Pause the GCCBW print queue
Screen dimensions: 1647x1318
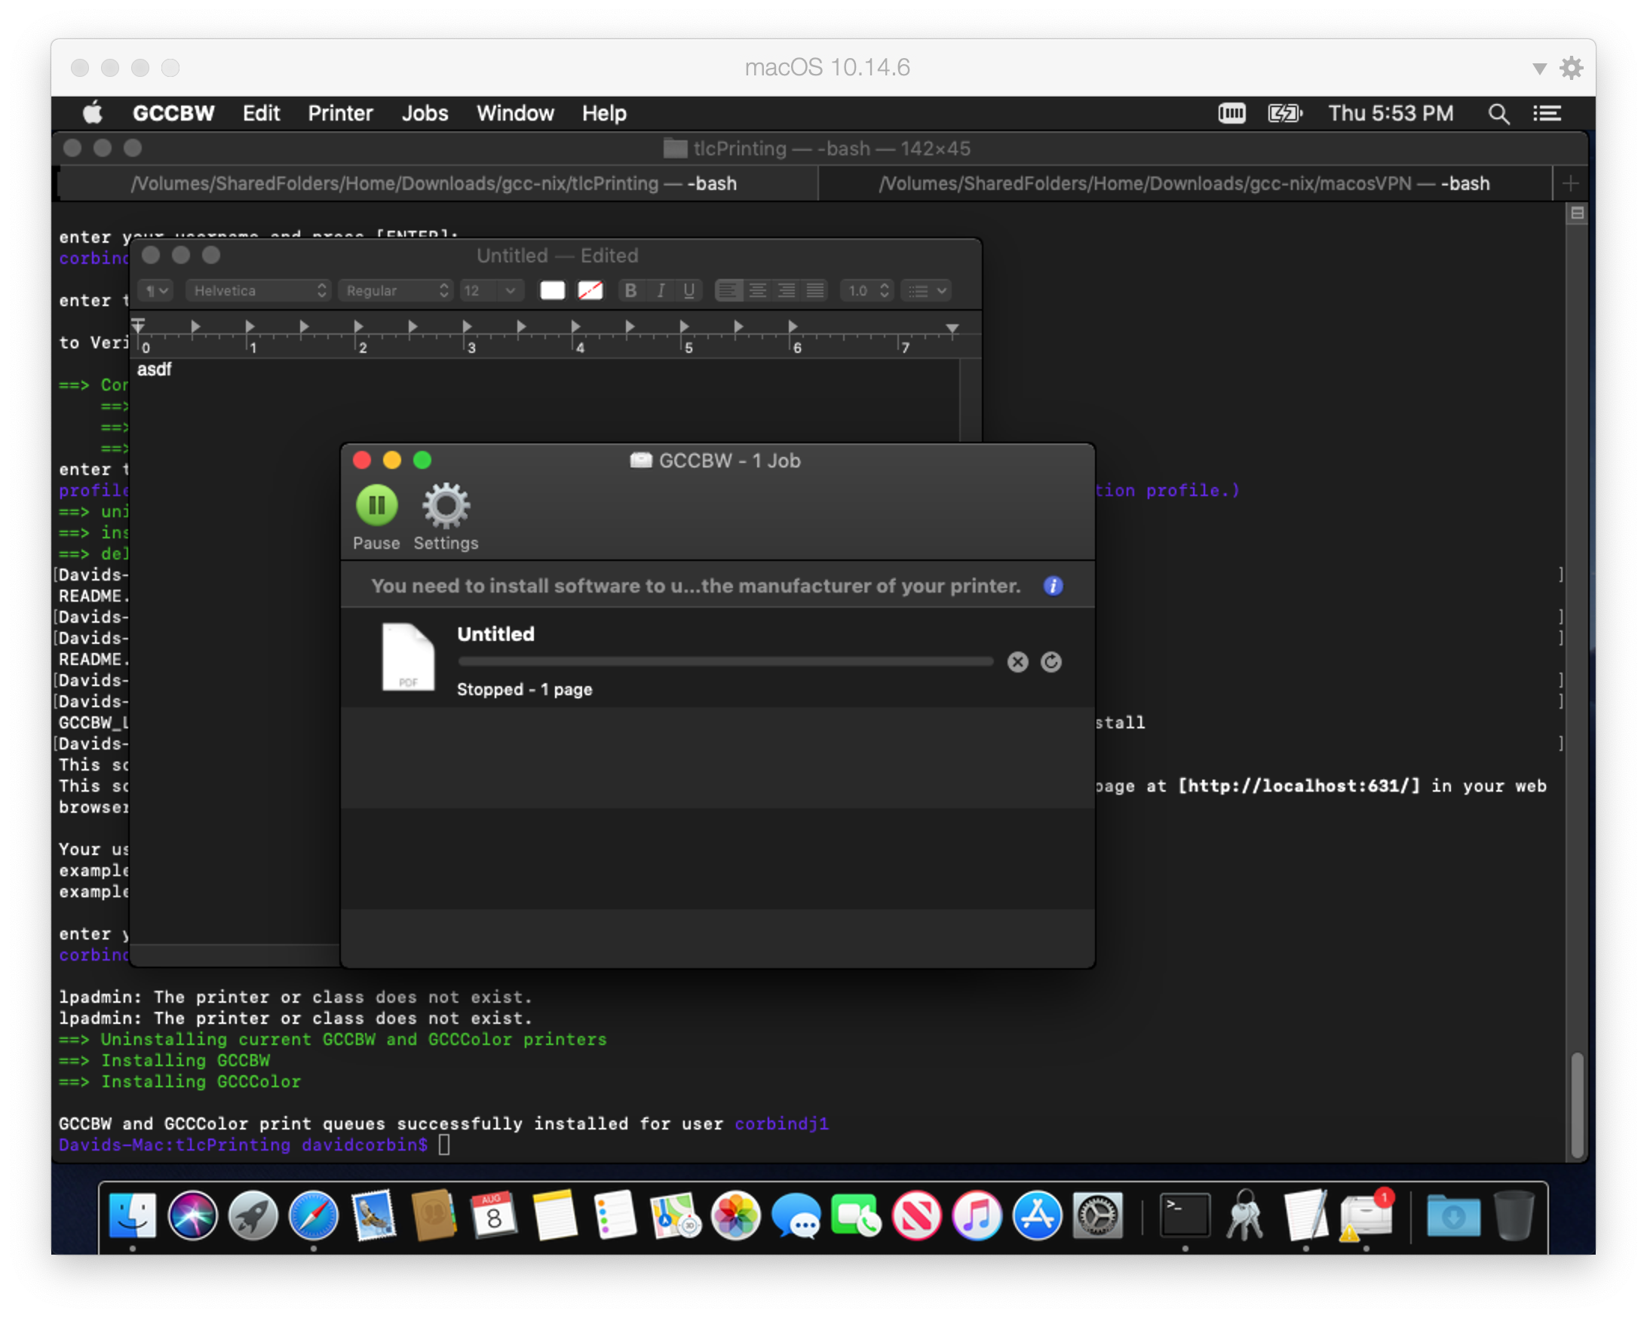click(376, 505)
